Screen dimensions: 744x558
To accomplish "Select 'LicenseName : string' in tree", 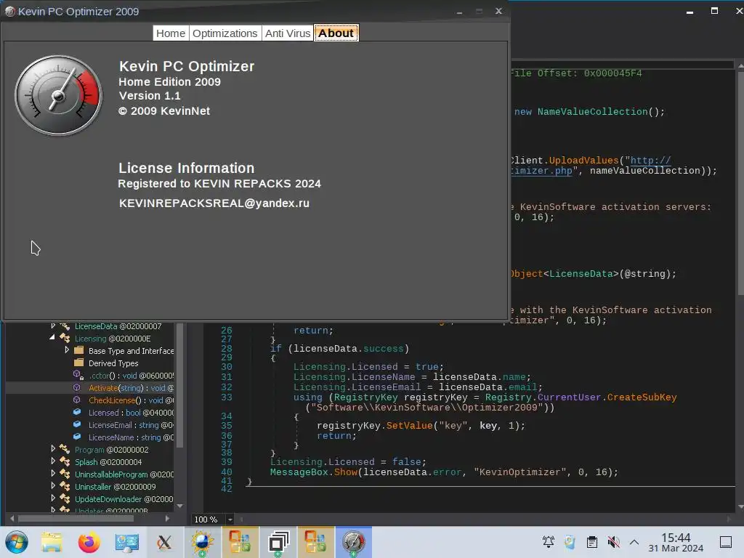I will tap(131, 437).
